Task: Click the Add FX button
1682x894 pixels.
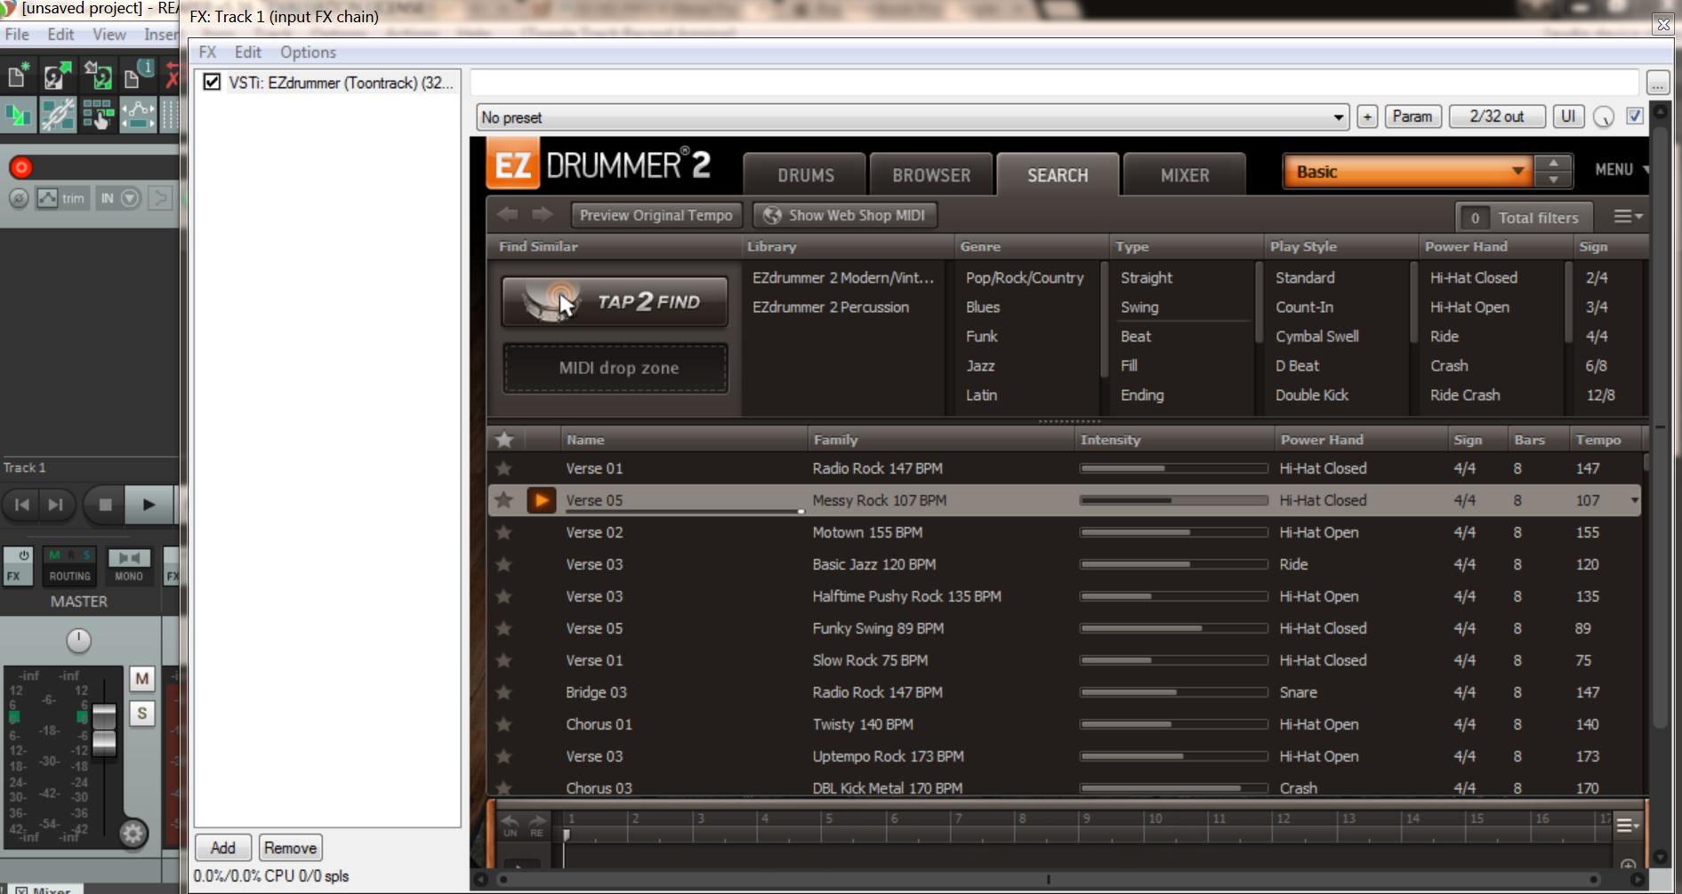Action: pos(223,848)
